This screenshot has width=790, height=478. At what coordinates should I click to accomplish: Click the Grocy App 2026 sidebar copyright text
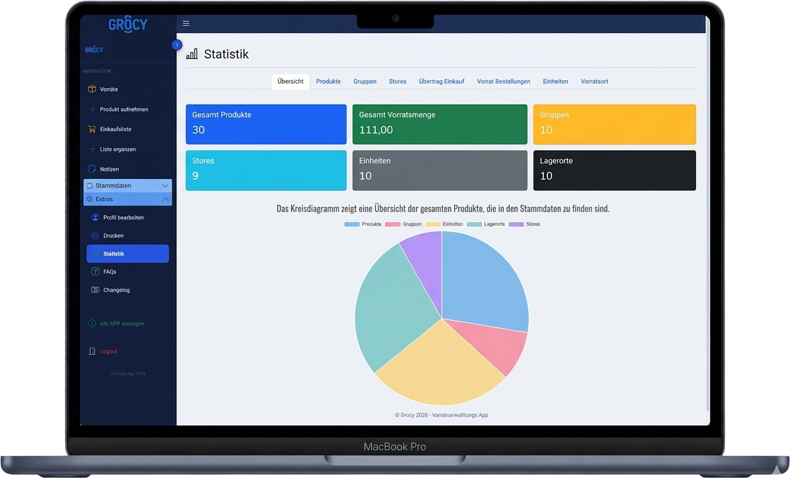pos(127,374)
